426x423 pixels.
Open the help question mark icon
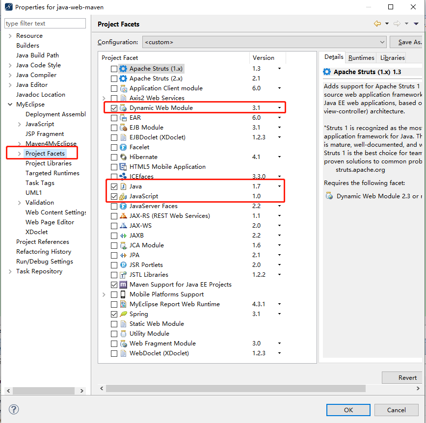[x=14, y=409]
